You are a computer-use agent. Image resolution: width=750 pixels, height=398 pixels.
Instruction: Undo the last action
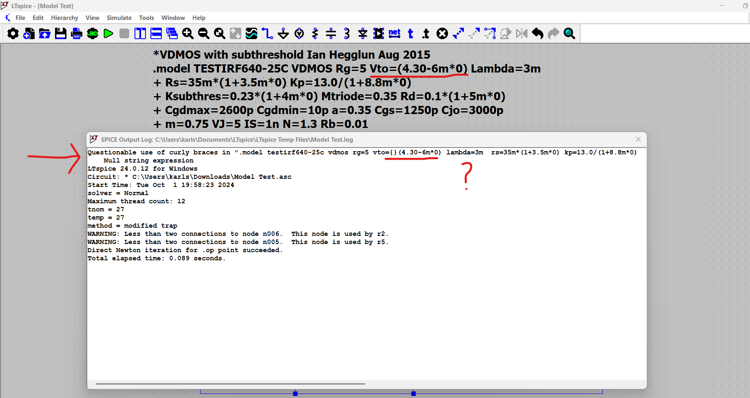(538, 33)
